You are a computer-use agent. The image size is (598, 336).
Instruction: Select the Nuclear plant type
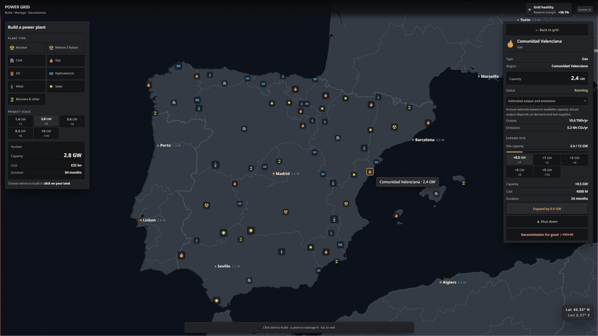pyautogui.click(x=26, y=48)
